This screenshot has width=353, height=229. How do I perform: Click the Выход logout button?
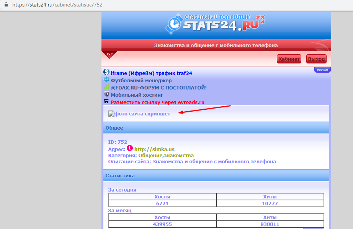316,59
